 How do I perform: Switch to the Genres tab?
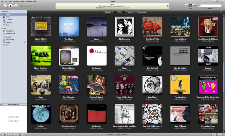click(x=130, y=12)
